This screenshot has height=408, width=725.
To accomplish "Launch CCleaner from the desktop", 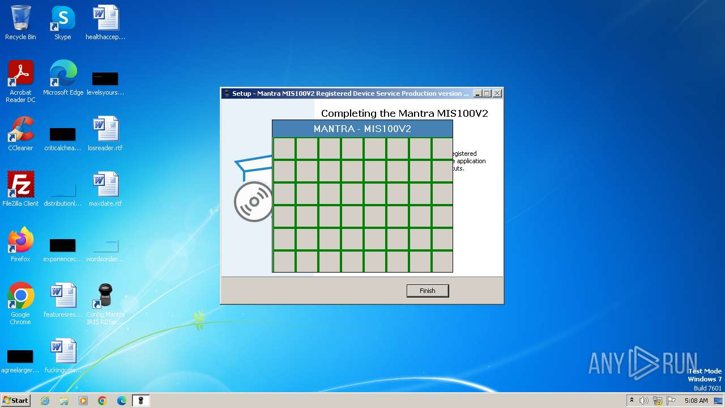I will point(20,134).
